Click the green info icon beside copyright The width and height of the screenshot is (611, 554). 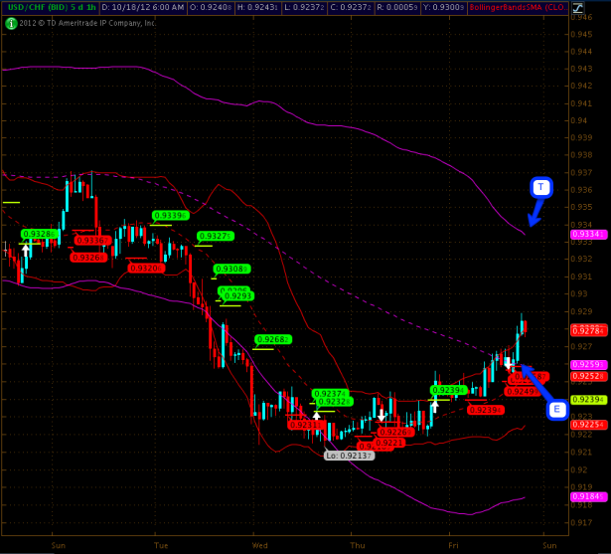(x=10, y=22)
